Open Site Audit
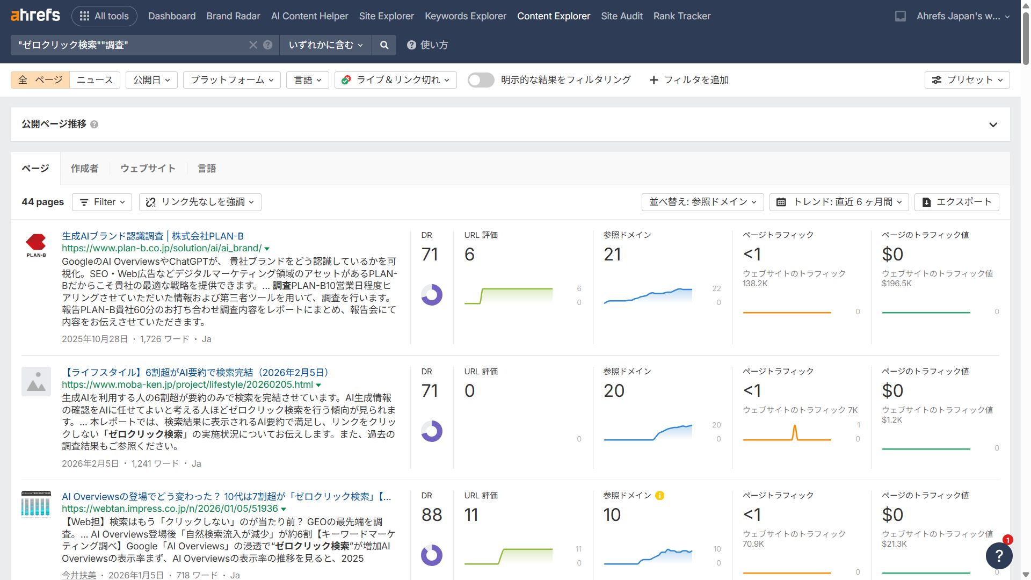 [622, 16]
